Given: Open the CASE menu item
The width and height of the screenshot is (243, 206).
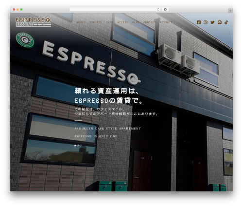Looking at the screenshot, I should click(x=110, y=22).
